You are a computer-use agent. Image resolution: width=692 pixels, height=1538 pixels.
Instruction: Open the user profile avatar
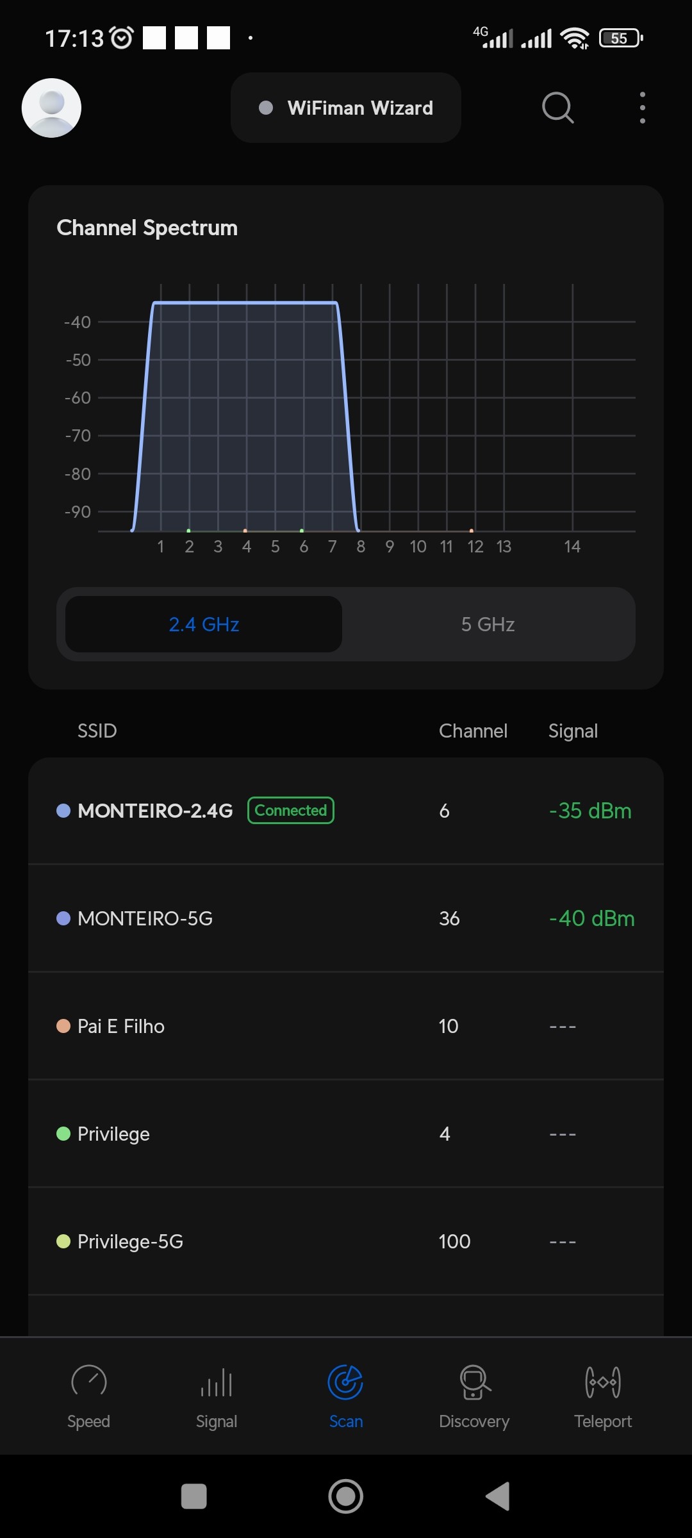[51, 108]
